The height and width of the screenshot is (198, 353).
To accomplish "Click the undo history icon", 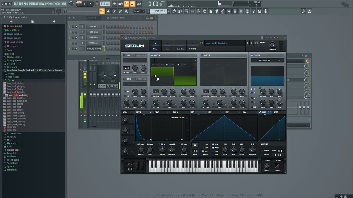I will pos(205,11).
